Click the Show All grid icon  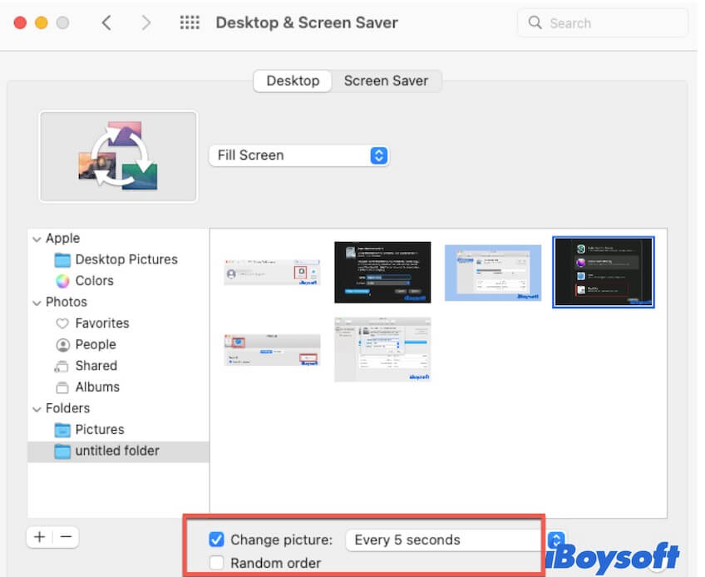click(x=190, y=22)
